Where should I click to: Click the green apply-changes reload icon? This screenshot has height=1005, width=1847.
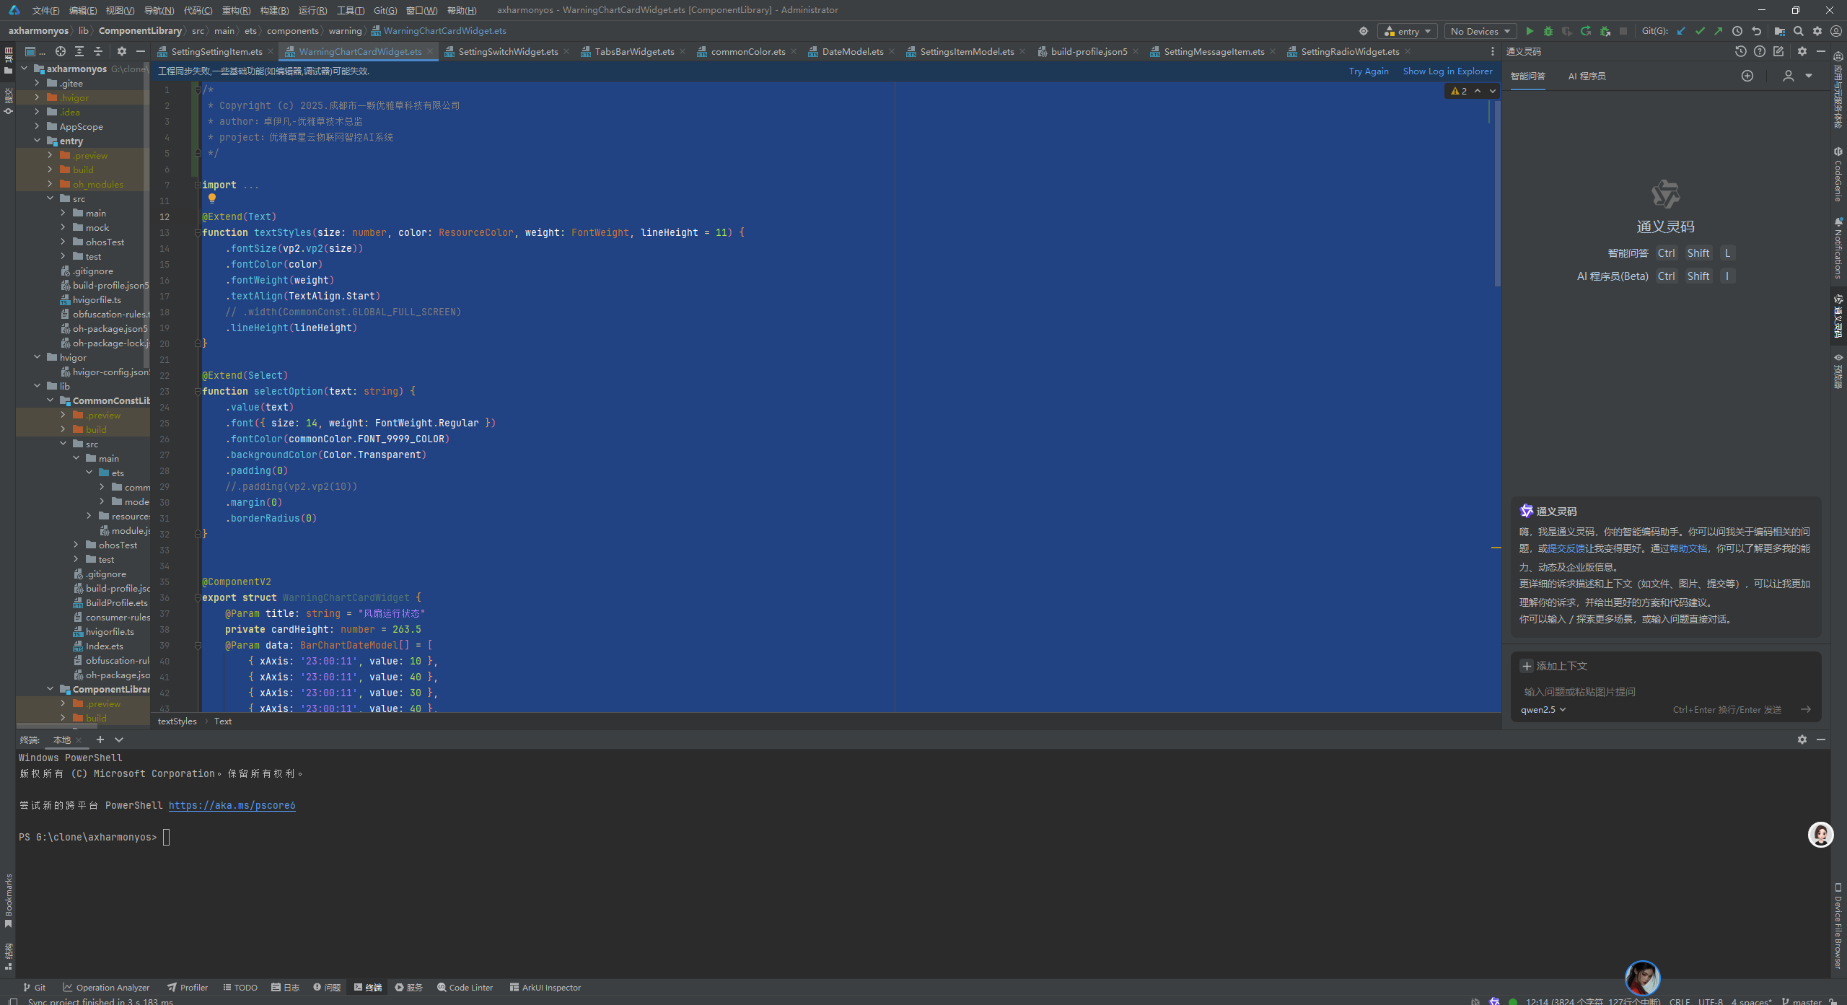tap(1585, 31)
